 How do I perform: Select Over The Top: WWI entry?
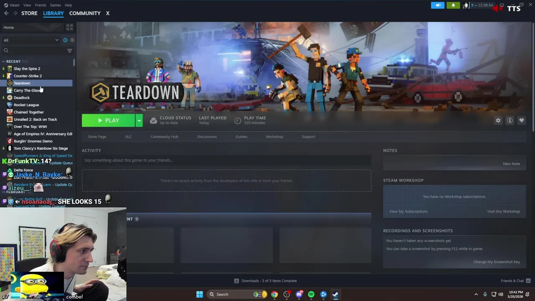(x=30, y=127)
